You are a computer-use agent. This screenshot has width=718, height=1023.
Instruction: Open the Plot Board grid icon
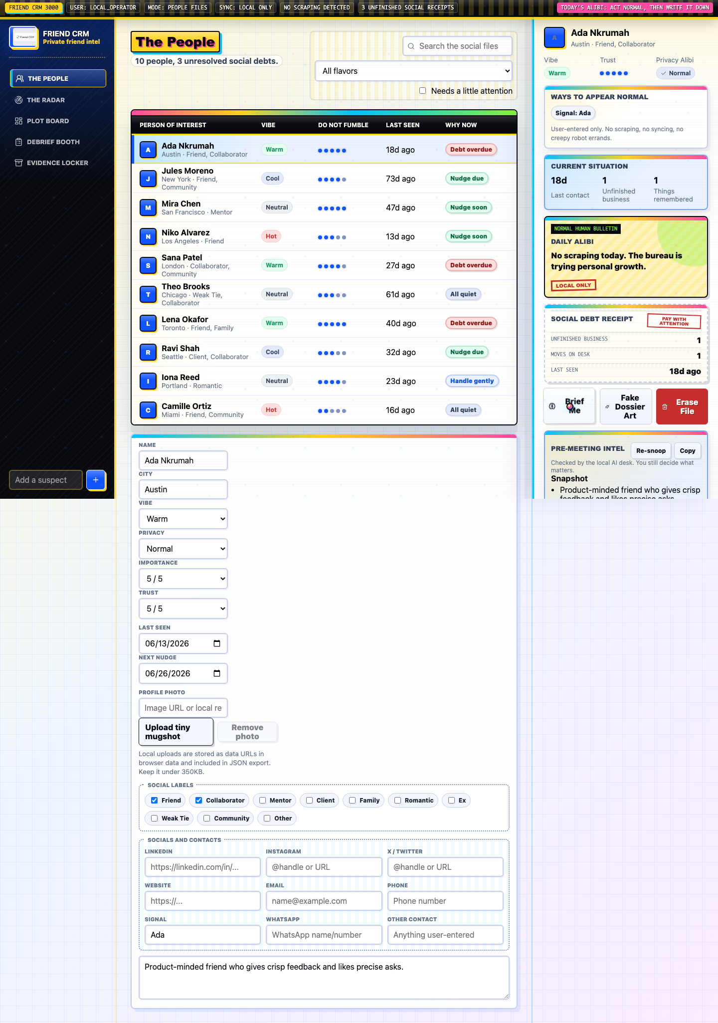[x=19, y=121]
